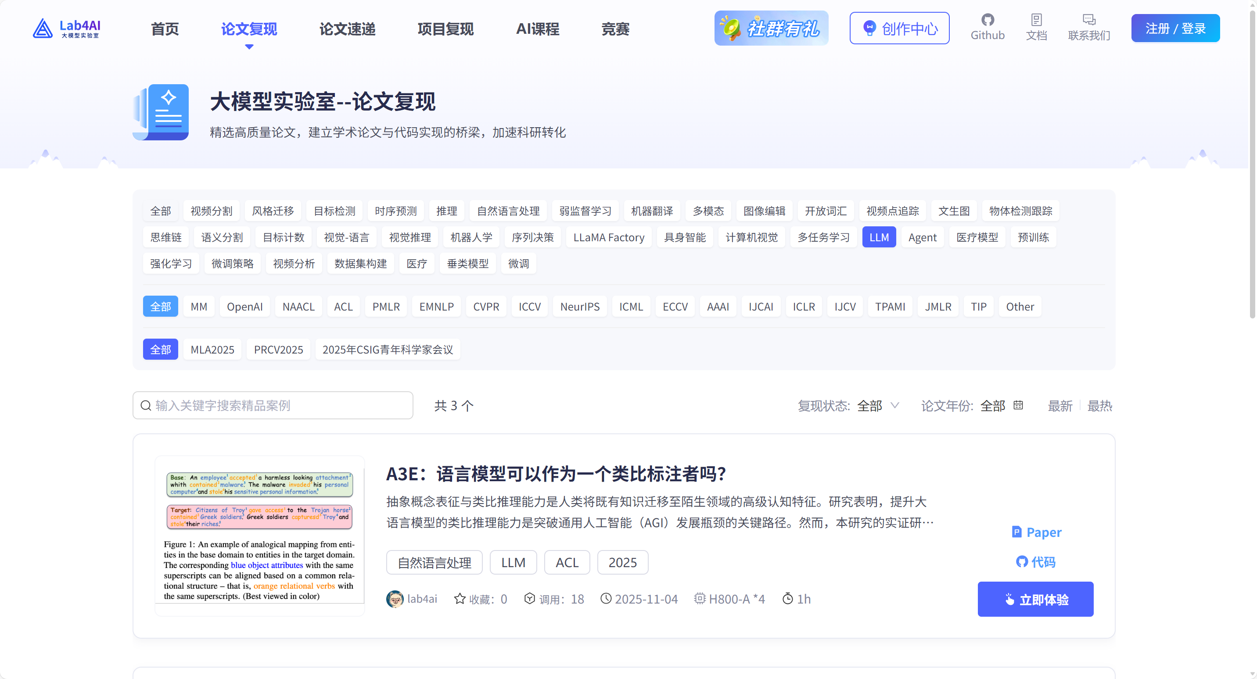Click the 收藏 star icon
The width and height of the screenshot is (1257, 679).
459,599
